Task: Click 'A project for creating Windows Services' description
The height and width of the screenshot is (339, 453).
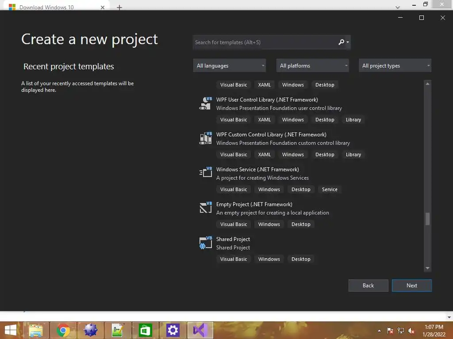Action: (262, 178)
